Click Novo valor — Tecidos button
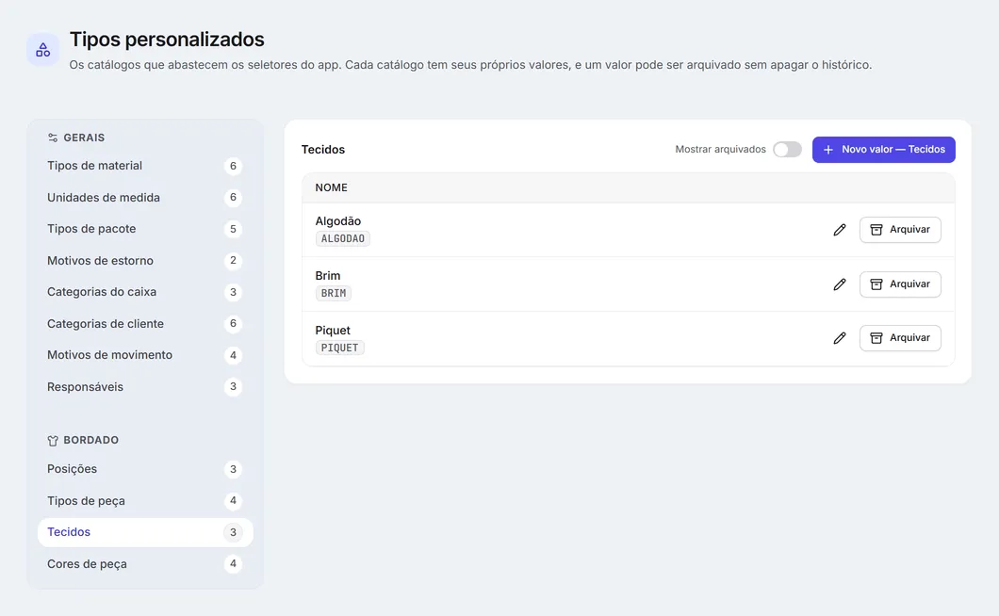 pos(884,150)
